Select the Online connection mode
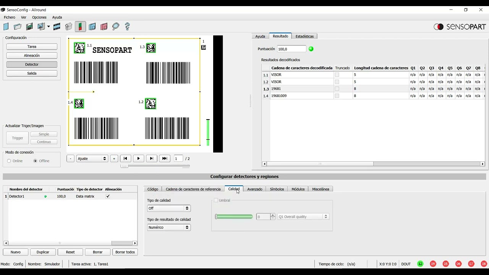 pos(9,161)
